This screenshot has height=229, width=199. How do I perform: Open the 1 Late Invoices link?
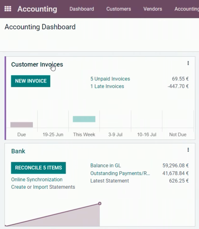[x=107, y=87]
